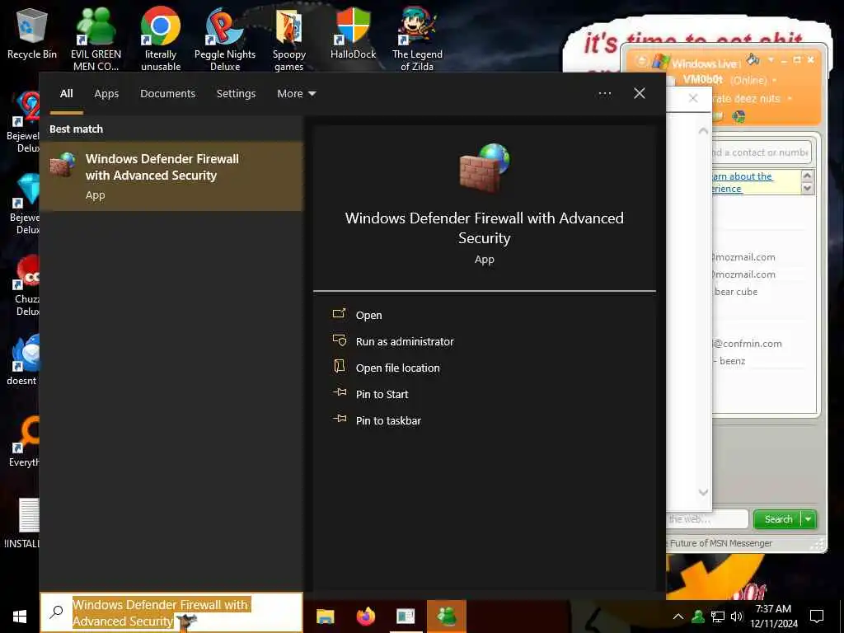Click the search box text field
This screenshot has height=633, width=844.
coord(171,612)
